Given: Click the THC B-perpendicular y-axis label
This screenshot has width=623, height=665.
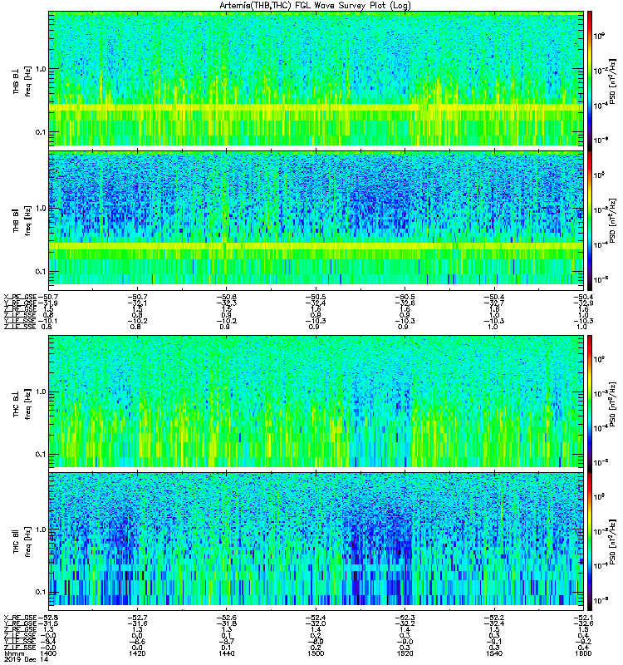Looking at the screenshot, I should tap(22, 404).
